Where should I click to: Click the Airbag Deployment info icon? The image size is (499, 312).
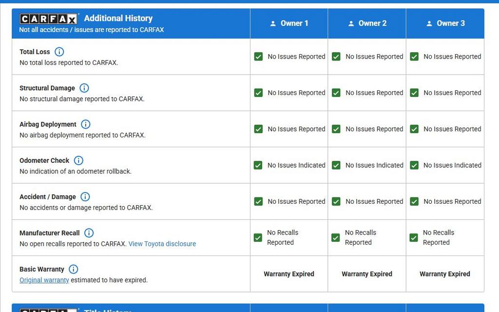[x=86, y=124]
